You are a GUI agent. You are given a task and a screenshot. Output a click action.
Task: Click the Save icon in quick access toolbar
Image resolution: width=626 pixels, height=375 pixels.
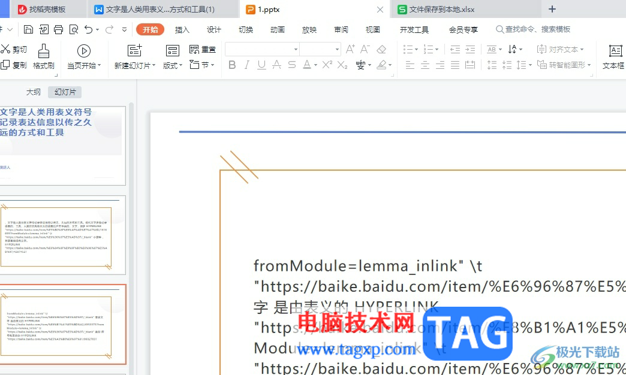[28, 29]
